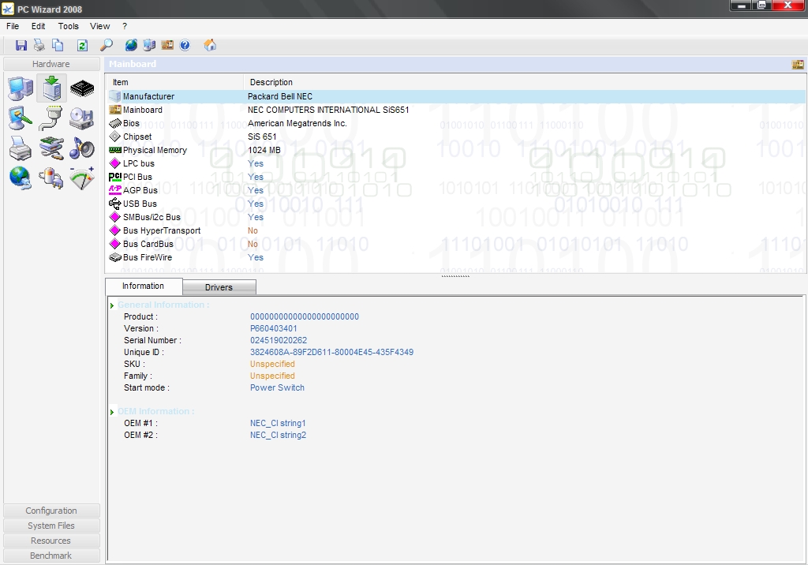Open the Edit menu
Viewport: 808px width, 565px height.
[x=38, y=26]
